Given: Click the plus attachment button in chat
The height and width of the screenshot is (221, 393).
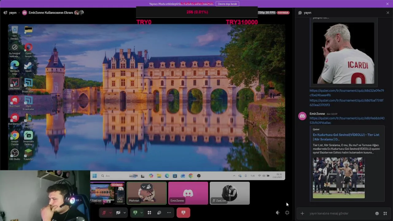Looking at the screenshot, I should [x=302, y=213].
